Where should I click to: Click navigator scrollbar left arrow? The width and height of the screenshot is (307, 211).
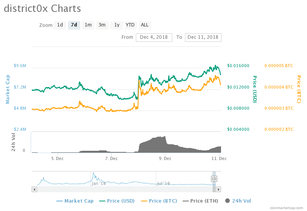(x=34, y=189)
